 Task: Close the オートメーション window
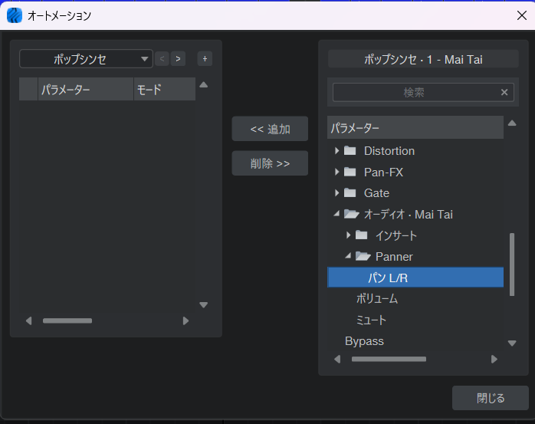click(522, 15)
